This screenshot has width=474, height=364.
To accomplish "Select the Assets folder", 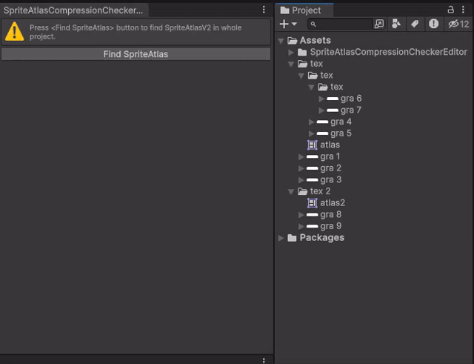I will 315,40.
